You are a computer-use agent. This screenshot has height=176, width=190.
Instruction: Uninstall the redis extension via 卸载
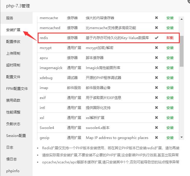(x=170, y=38)
